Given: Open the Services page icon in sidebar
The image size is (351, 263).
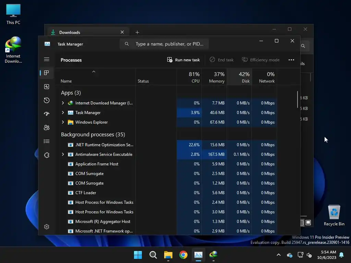Looking at the screenshot, I should click(x=47, y=155).
